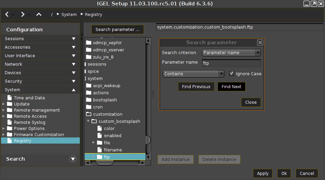Click the Time and Date page icon
The image size is (325, 180).
10,98
